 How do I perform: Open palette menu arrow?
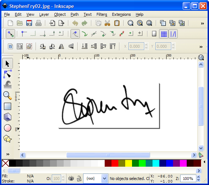point(204,162)
